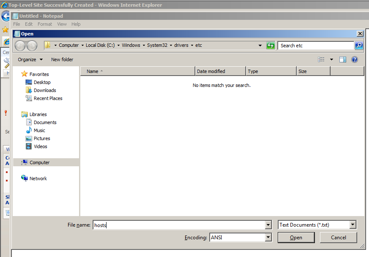369x257 pixels.
Task: Open view options dropdown arrow
Action: (x=331, y=60)
